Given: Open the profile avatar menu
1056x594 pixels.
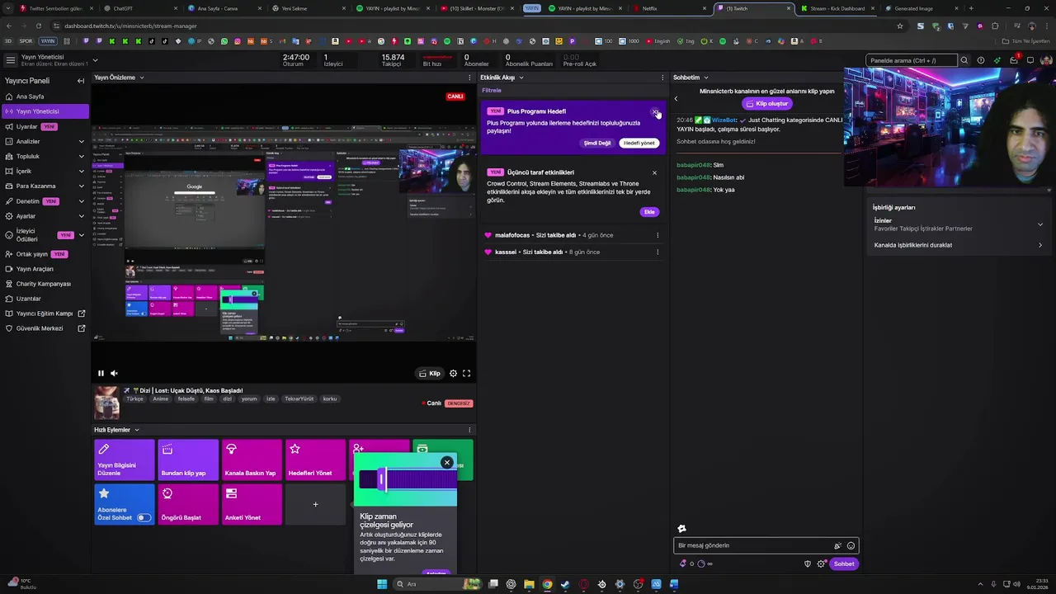Looking at the screenshot, I should 1046,60.
